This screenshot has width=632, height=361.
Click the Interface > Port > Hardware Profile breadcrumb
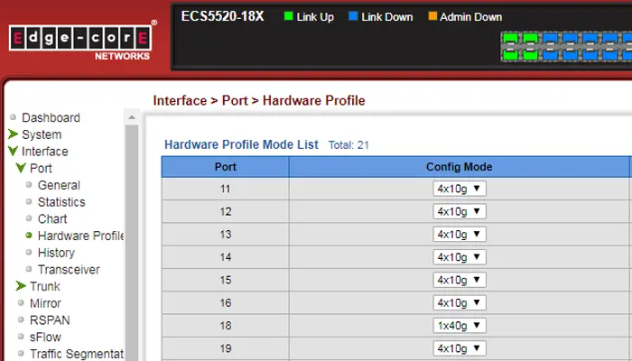pyautogui.click(x=259, y=100)
